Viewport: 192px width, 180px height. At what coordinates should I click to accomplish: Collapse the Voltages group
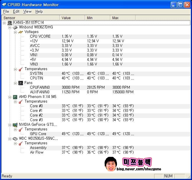coord(15,32)
